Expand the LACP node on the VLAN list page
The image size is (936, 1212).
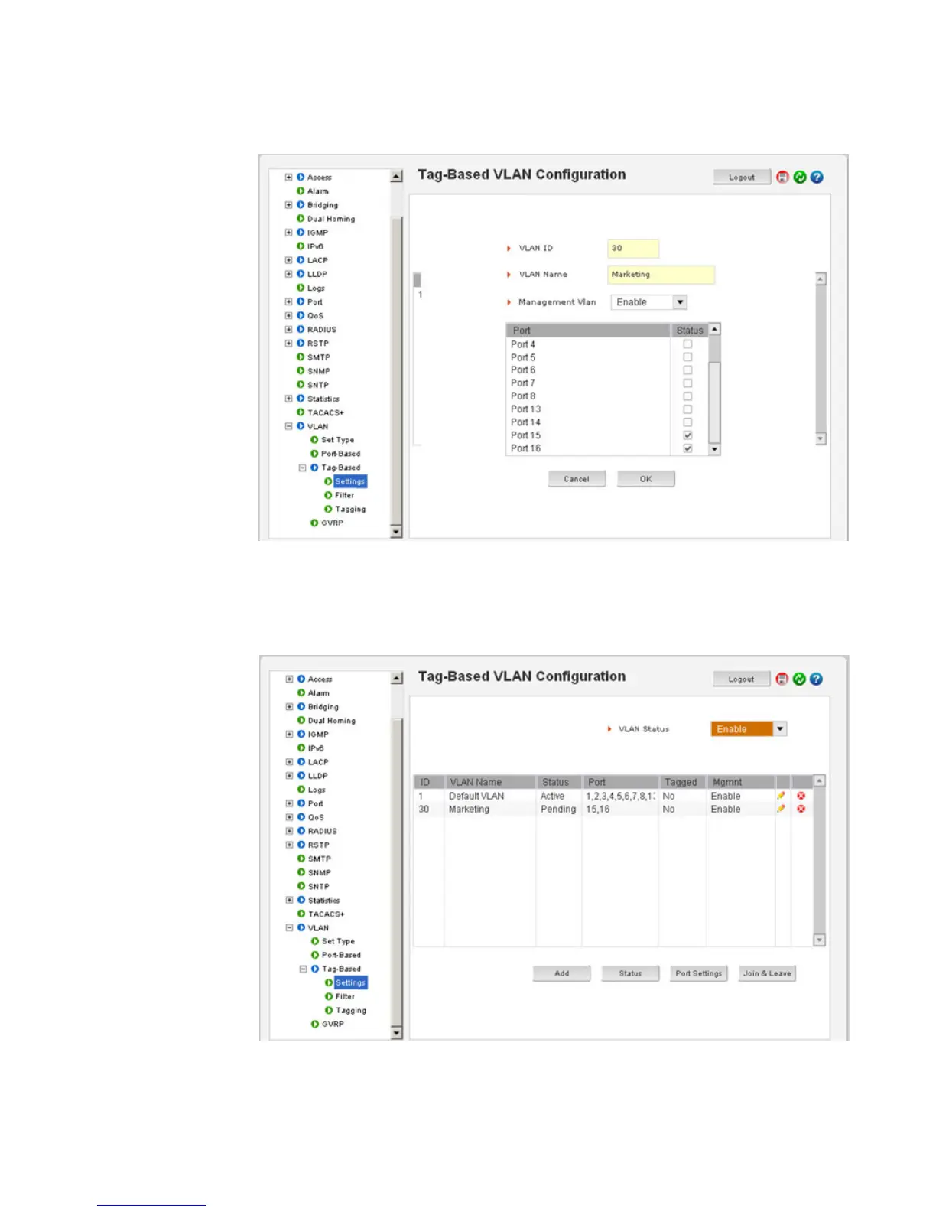[289, 761]
